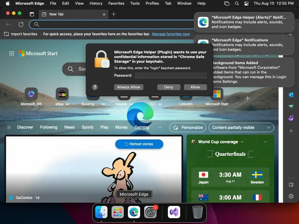Switch to the Discover feed tab
Image resolution: width=299 pixels, height=224 pixels.
tap(25, 127)
